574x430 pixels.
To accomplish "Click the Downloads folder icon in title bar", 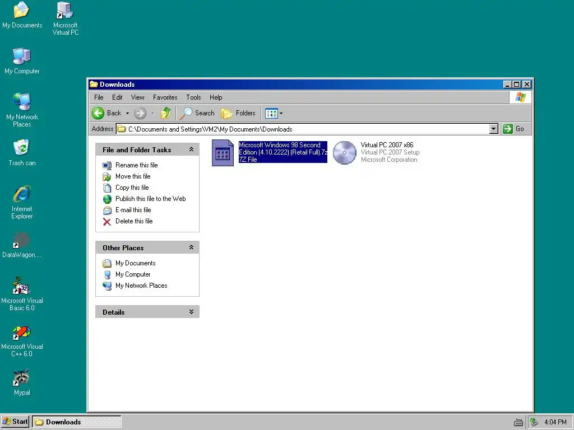I will coord(94,85).
